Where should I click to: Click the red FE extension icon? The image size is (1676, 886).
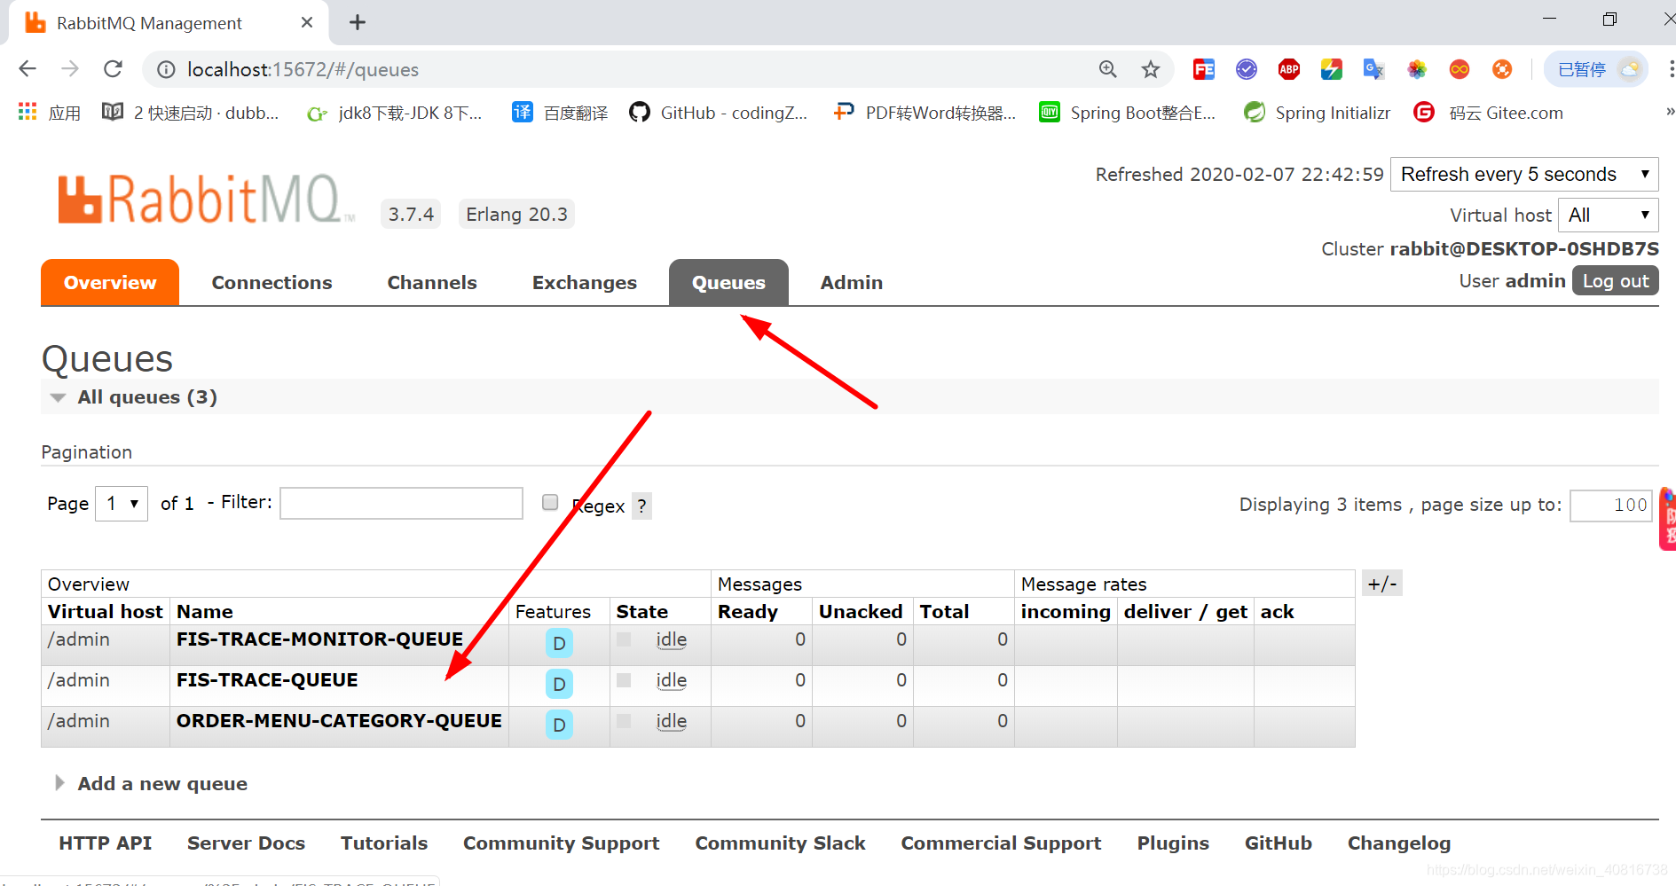click(x=1204, y=69)
